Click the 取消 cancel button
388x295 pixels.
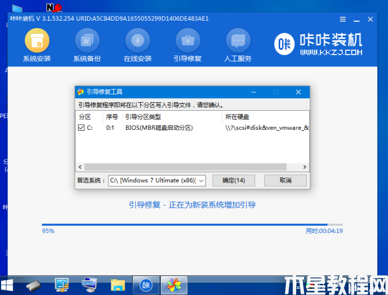[x=286, y=181]
